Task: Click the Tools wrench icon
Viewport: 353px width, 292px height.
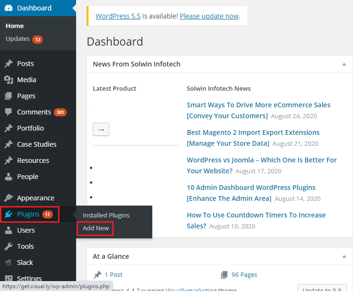Action: click(9, 246)
